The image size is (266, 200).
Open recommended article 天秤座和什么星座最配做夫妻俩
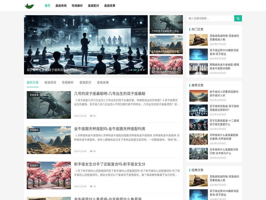[224, 137]
